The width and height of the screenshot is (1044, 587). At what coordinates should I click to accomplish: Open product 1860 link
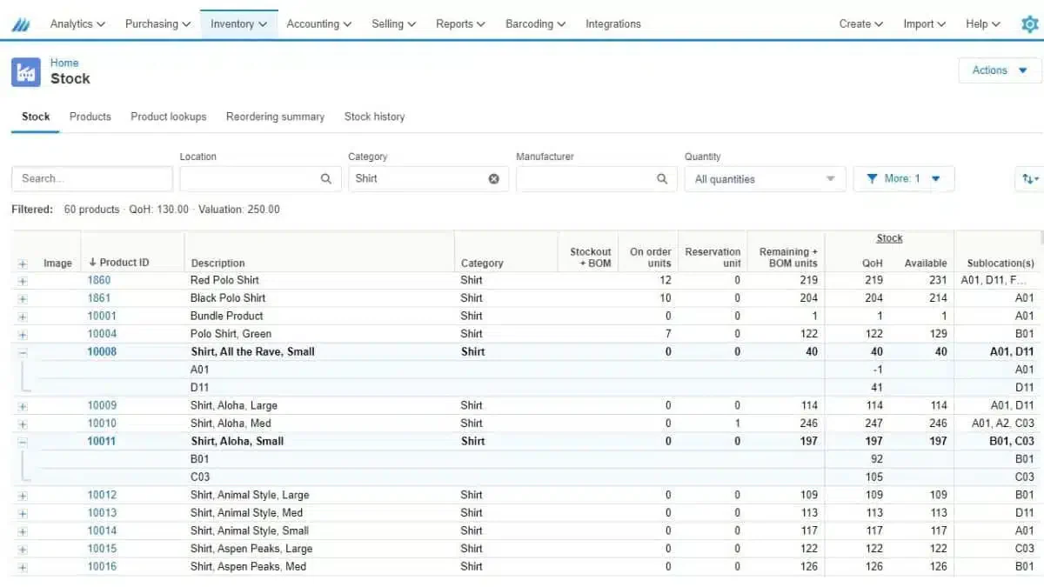point(99,280)
